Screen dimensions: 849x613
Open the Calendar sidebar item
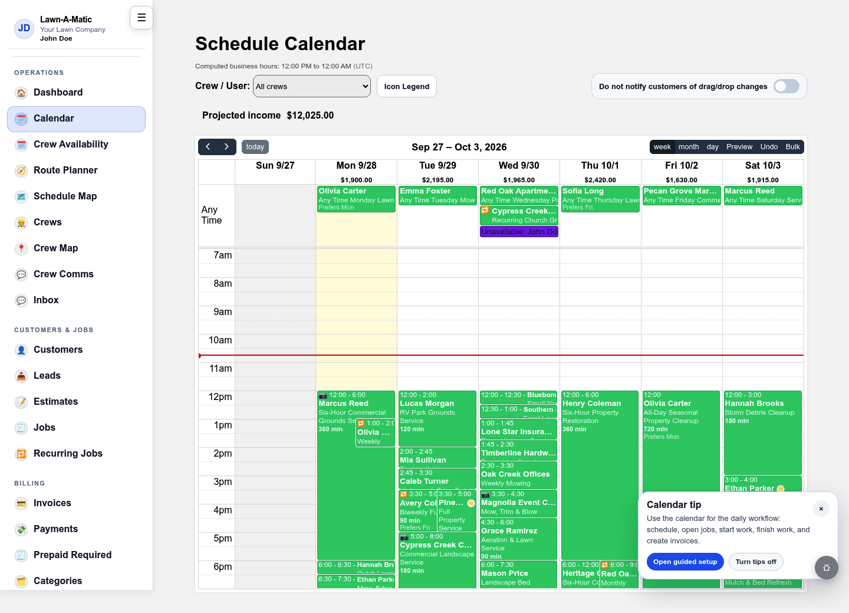pyautogui.click(x=76, y=119)
